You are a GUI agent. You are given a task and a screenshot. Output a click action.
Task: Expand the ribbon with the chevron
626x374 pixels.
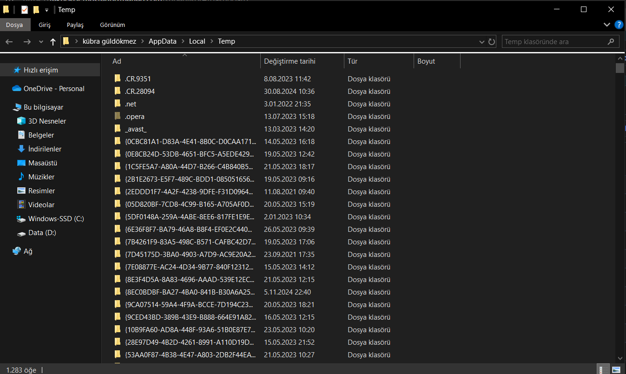(x=607, y=25)
